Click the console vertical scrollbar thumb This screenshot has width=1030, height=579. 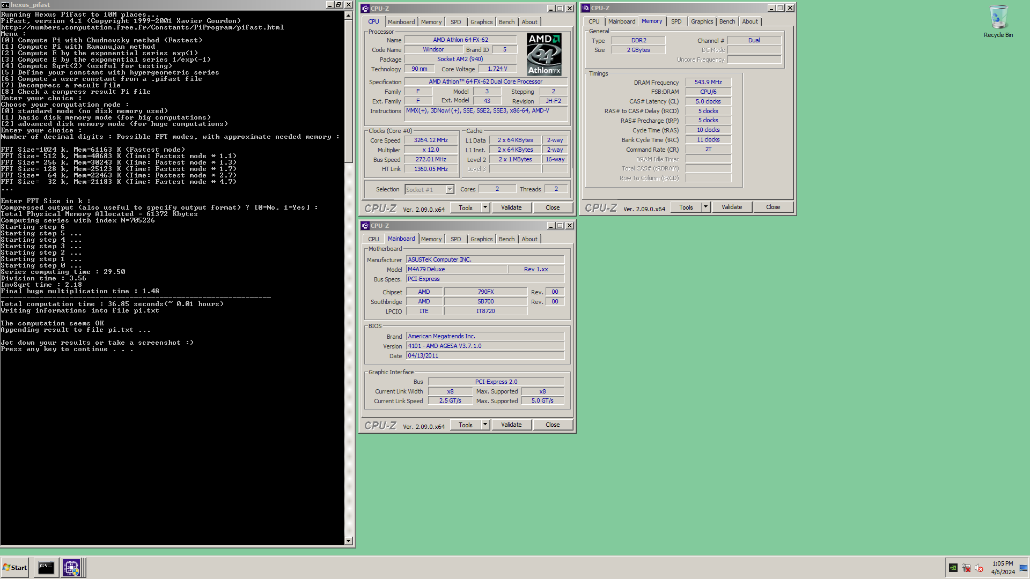(349, 91)
